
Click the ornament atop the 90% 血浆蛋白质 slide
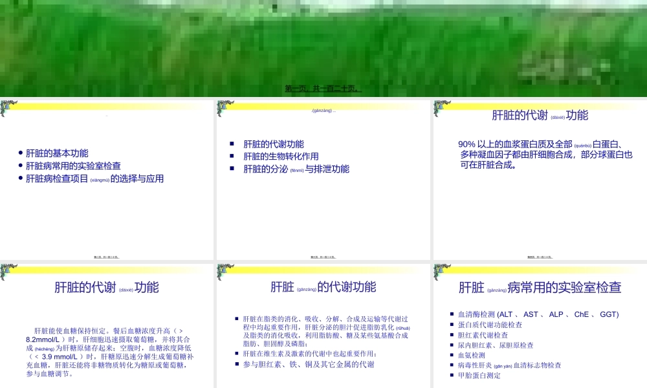(439, 107)
